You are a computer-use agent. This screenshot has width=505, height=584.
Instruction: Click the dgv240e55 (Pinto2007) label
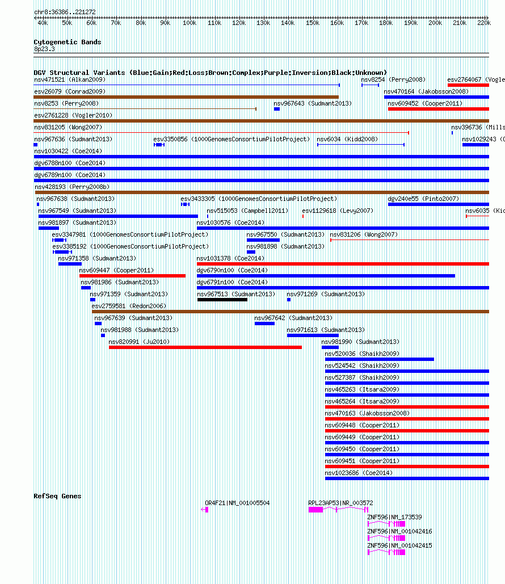423,199
